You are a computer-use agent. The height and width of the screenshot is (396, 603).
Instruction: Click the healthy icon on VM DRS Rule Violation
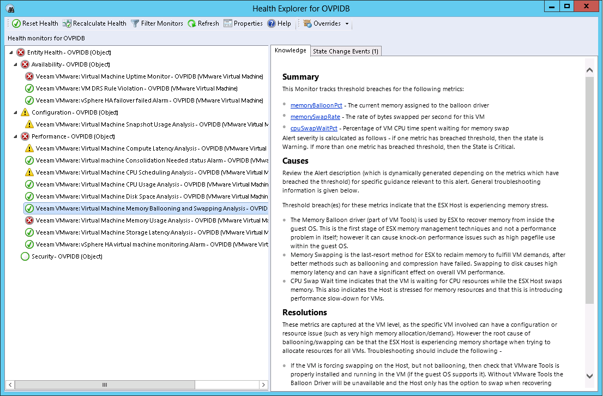click(29, 88)
